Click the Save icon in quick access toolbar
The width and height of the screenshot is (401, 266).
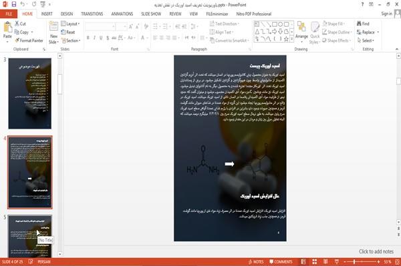click(14, 4)
